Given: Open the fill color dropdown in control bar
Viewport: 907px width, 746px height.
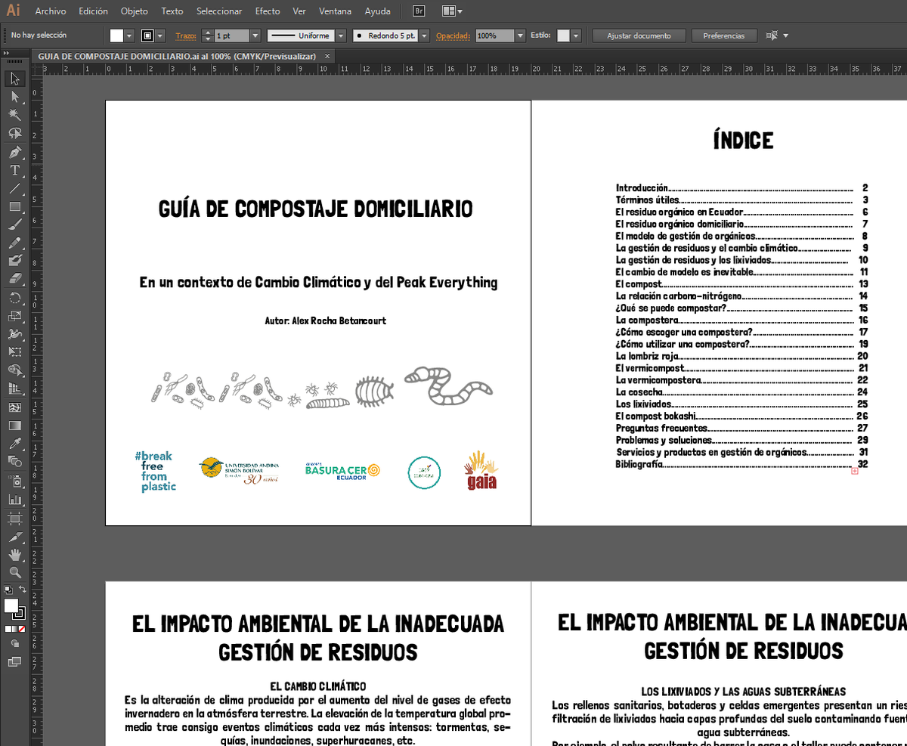Looking at the screenshot, I should [x=129, y=36].
